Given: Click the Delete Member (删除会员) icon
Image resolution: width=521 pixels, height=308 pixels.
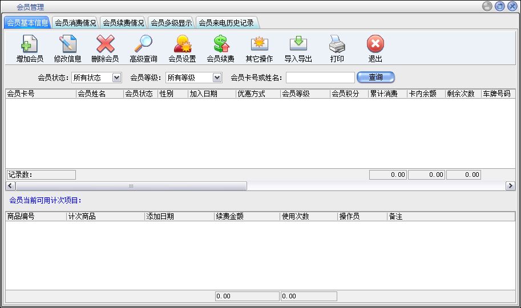Looking at the screenshot, I should [x=105, y=44].
